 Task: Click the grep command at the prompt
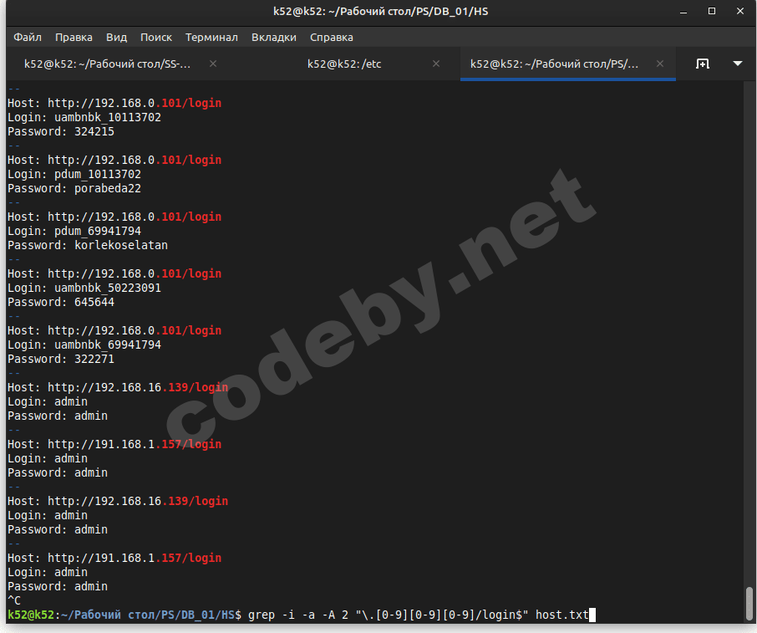click(x=419, y=615)
